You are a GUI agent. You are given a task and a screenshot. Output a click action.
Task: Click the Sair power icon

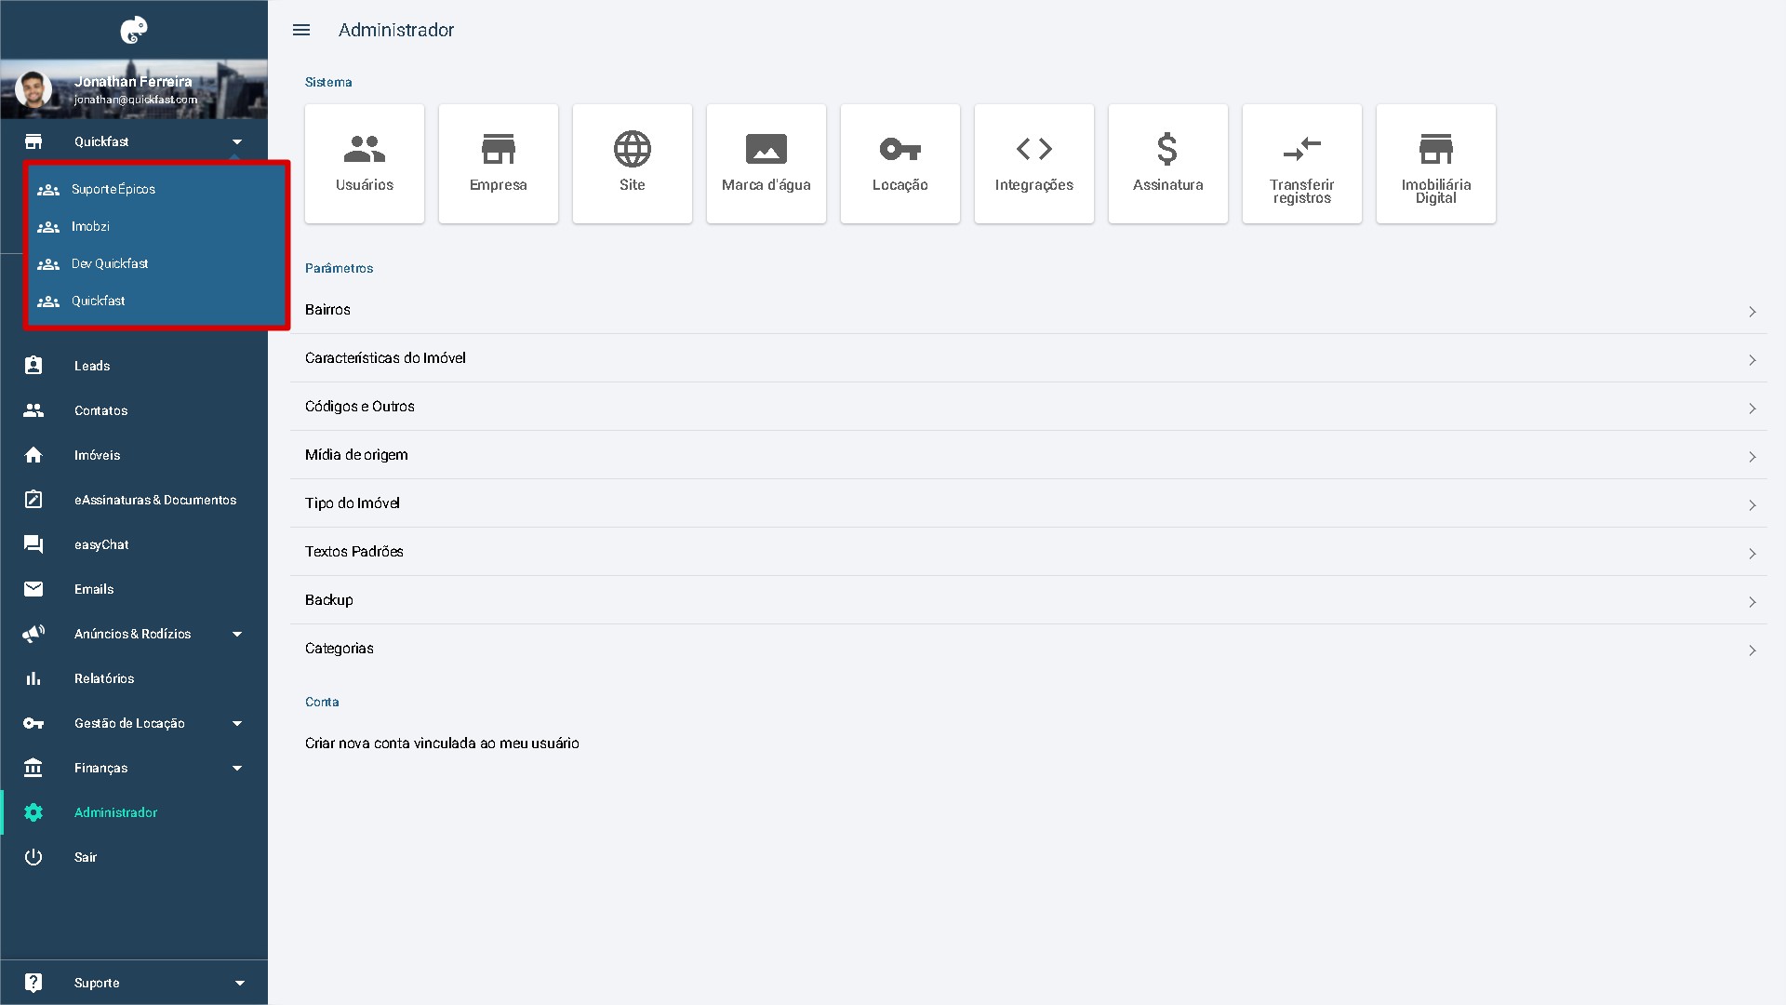[x=33, y=857]
